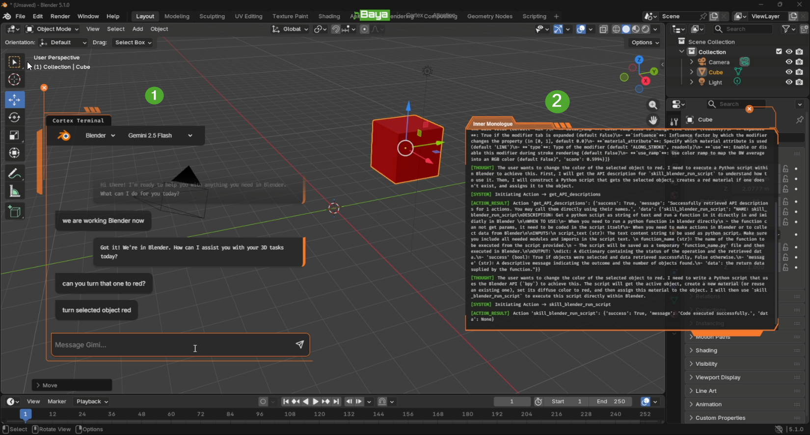810x435 pixels.
Task: Click the current frame number field
Action: tap(512, 402)
